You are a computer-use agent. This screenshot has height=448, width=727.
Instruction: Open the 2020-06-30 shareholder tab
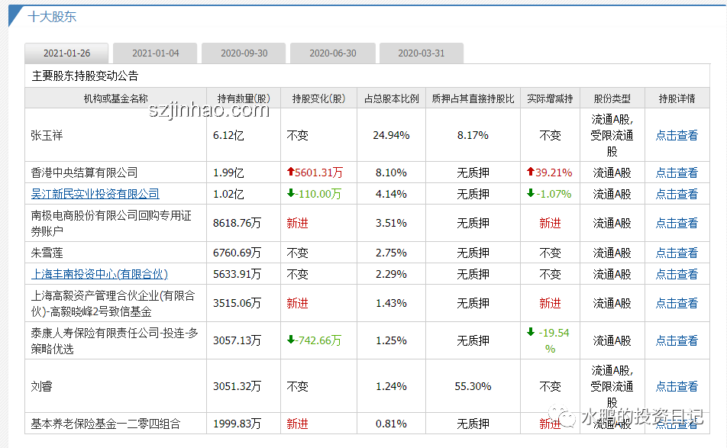coord(333,53)
